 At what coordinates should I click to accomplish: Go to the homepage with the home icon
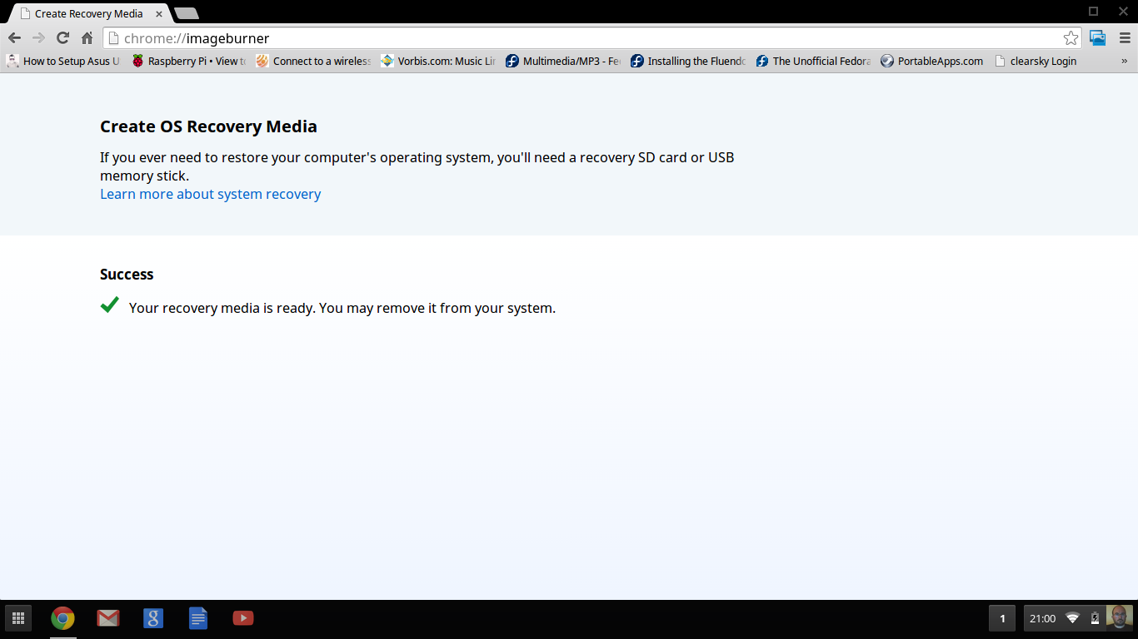coord(87,37)
